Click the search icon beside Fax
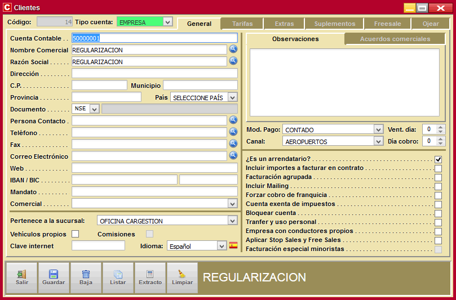This screenshot has height=300, width=456. click(233, 144)
